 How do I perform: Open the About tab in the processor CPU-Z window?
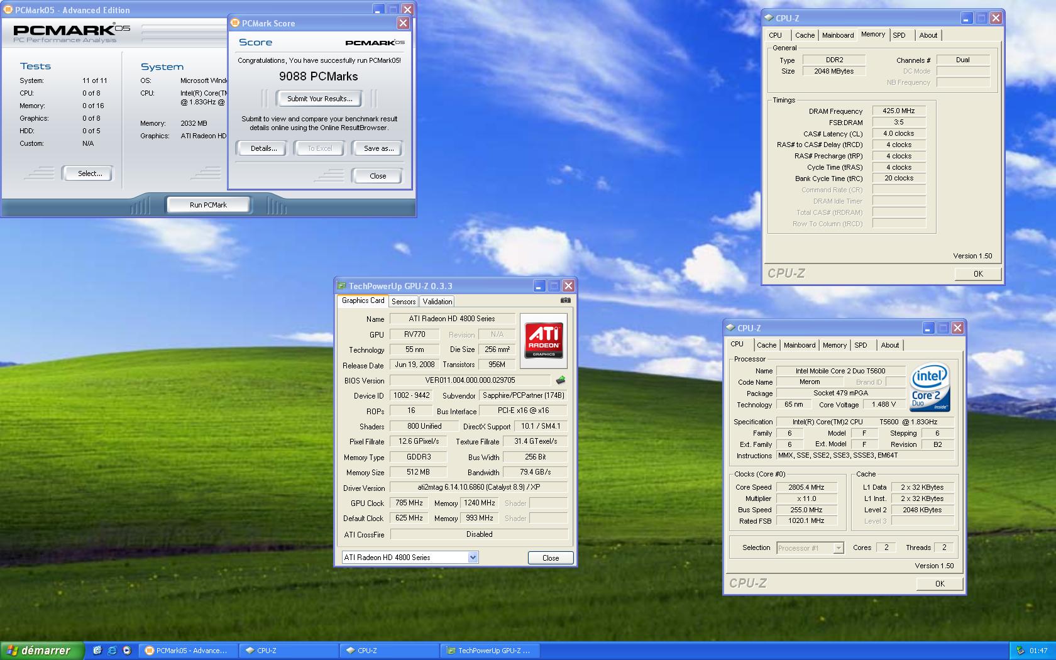890,345
